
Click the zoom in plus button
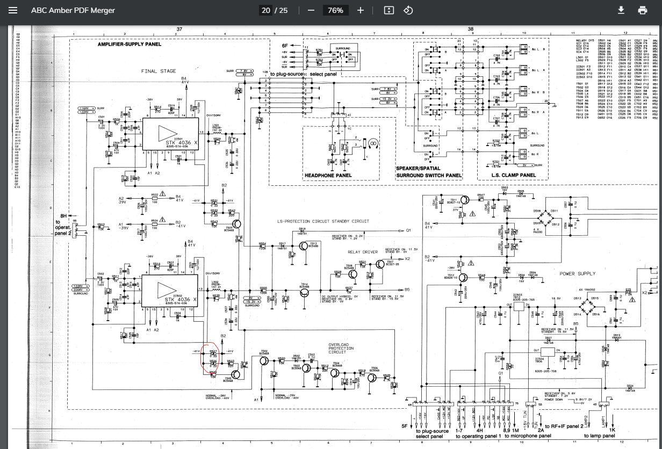(x=361, y=10)
